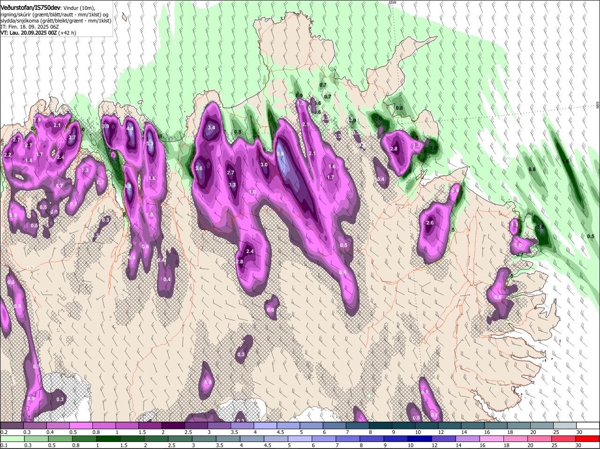Image resolution: width=600 pixels, height=449 pixels.
Task: Click the 5.6 snowfall maximum value on the map
Action: tap(280, 154)
